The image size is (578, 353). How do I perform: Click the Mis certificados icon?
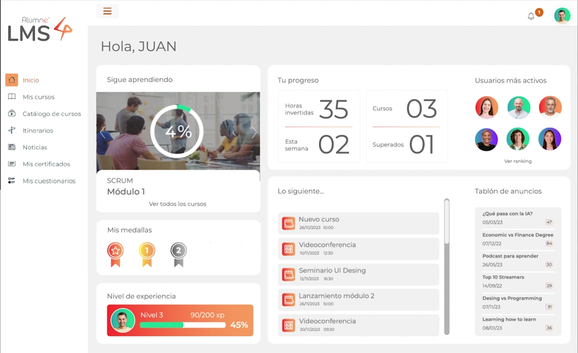[12, 164]
